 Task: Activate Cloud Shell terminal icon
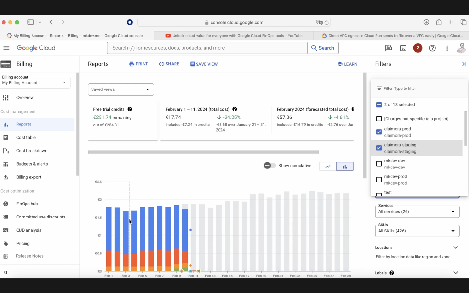(403, 48)
